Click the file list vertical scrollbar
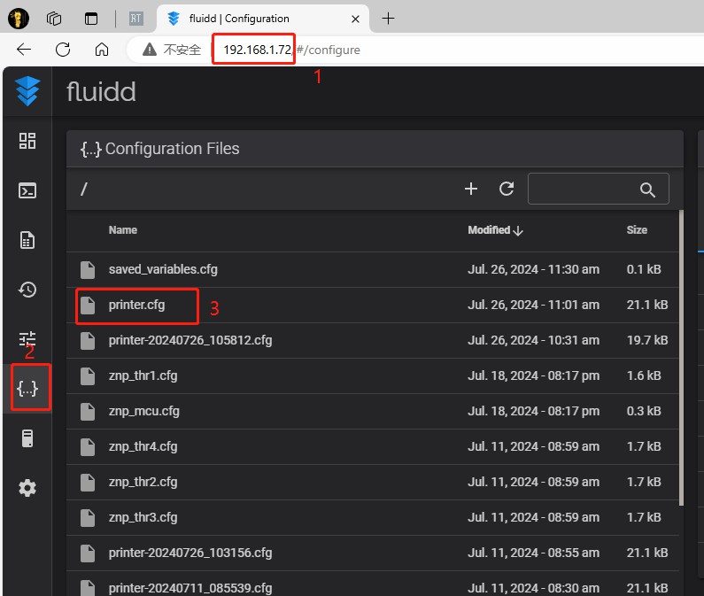This screenshot has width=704, height=596. tap(681, 354)
